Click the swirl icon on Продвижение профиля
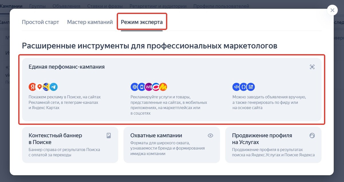The height and width of the screenshot is (182, 344). tap(312, 136)
